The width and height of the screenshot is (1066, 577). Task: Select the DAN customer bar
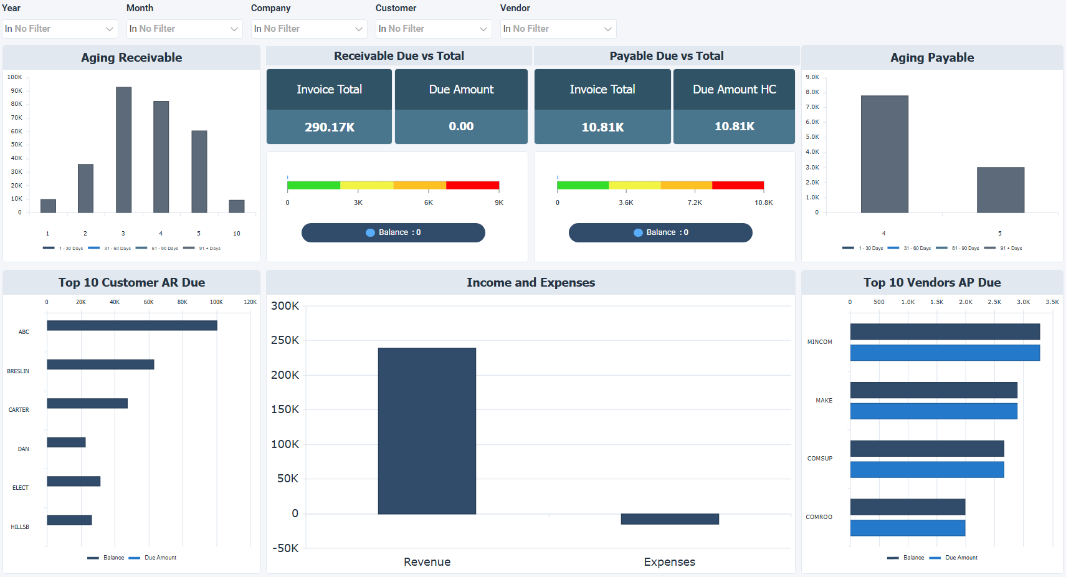click(x=66, y=442)
